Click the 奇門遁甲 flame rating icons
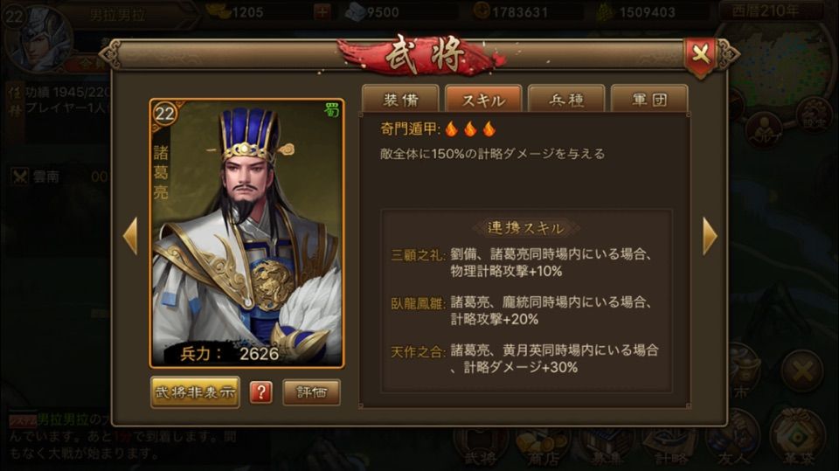 click(x=470, y=128)
